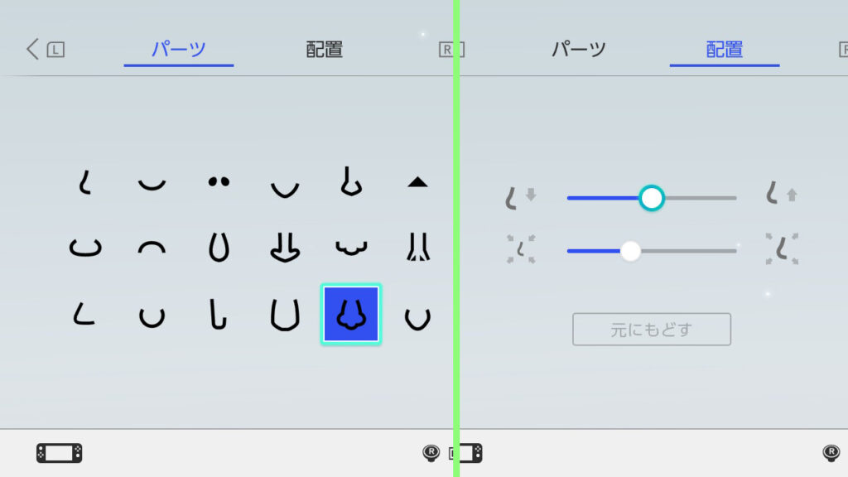This screenshot has height=477, width=848.
Task: Choose the wide square U-shaped nose
Action: pos(285,316)
